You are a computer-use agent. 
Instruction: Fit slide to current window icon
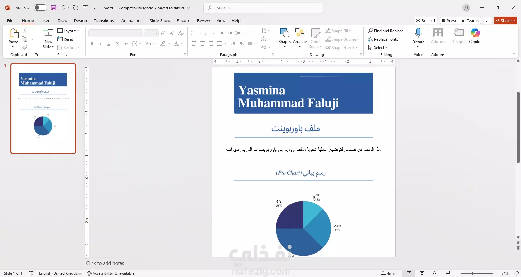click(x=517, y=273)
